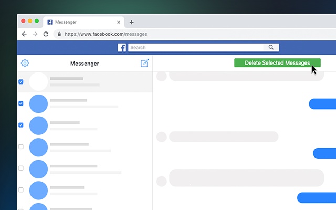
Task: Open Messenger settings gear icon
Action: tap(25, 63)
